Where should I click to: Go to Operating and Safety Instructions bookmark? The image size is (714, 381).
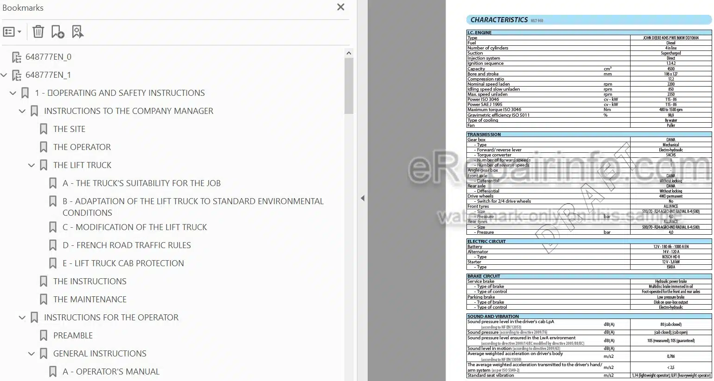(120, 93)
